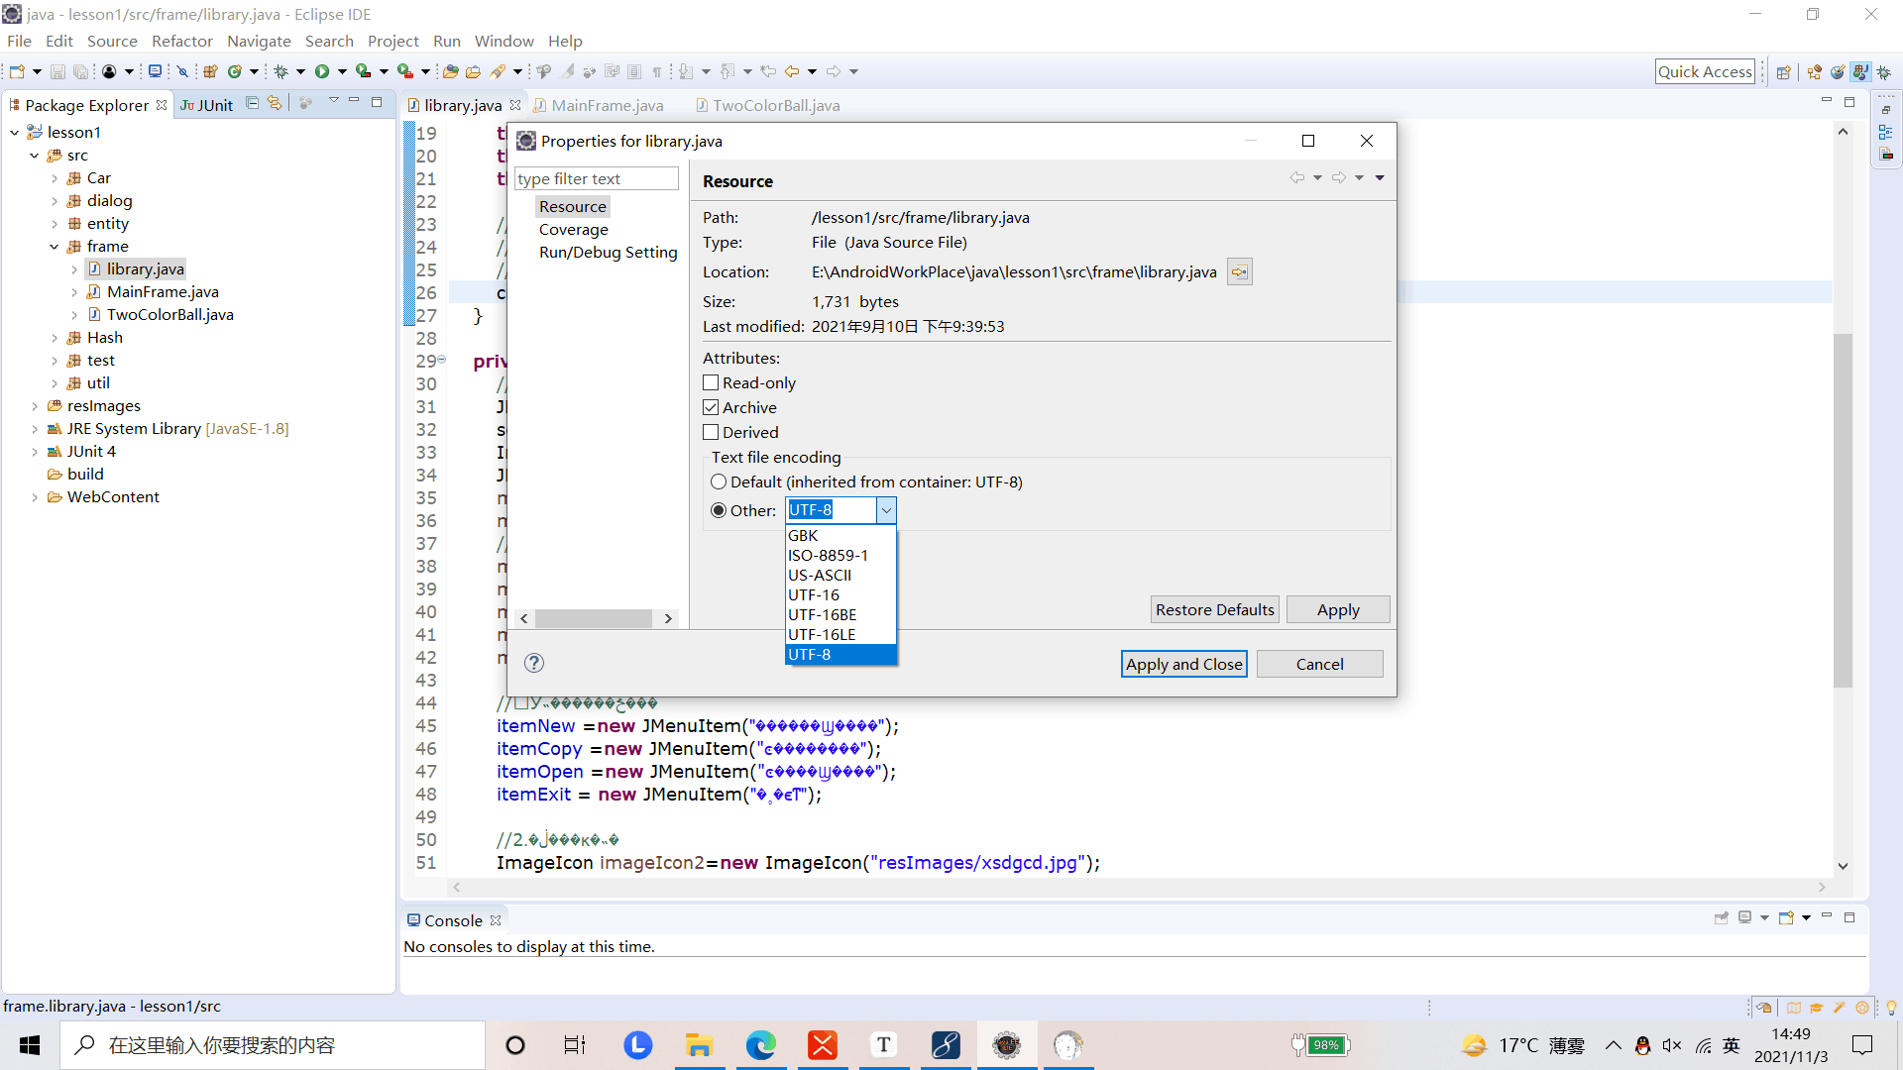This screenshot has height=1070, width=1903.
Task: Click the Cancel button in dialog
Action: click(1319, 664)
